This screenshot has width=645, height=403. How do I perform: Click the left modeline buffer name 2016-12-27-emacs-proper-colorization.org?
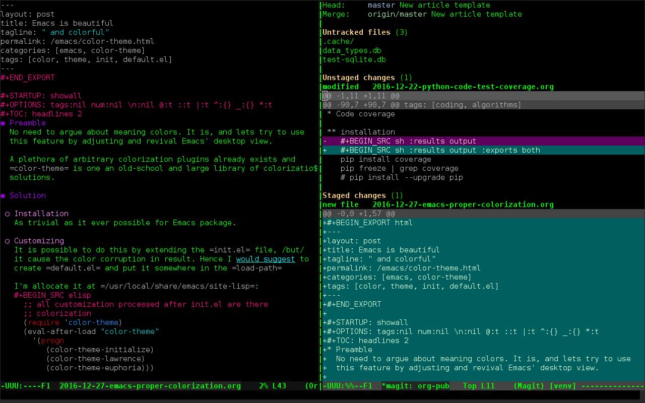[150, 386]
